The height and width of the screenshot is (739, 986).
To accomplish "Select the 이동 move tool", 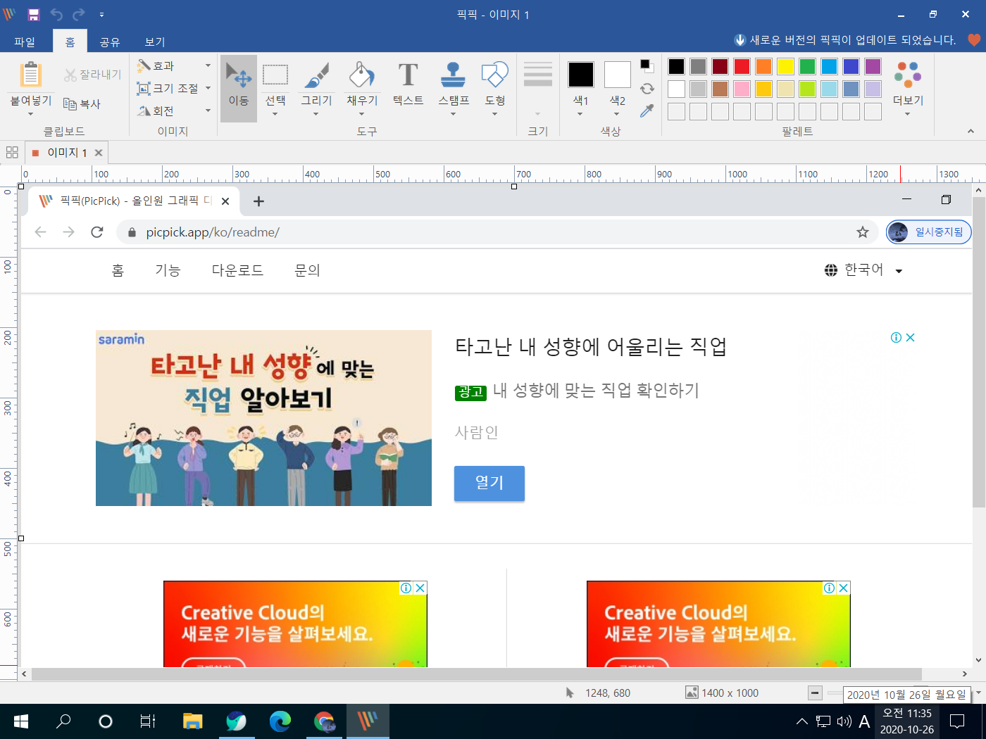I will click(x=239, y=88).
